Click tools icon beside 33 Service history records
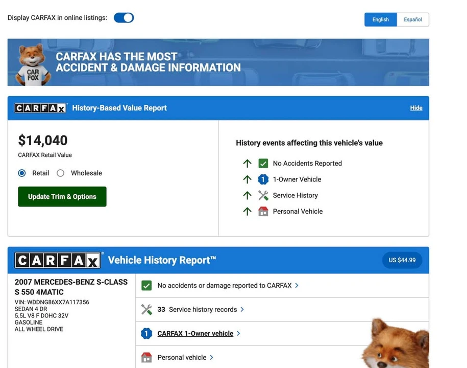467x368 pixels. [146, 310]
